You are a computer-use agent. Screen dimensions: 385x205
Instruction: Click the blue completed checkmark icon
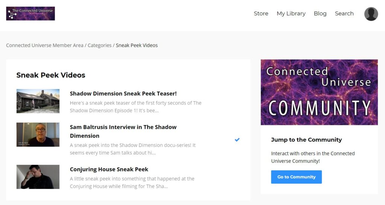tap(237, 140)
